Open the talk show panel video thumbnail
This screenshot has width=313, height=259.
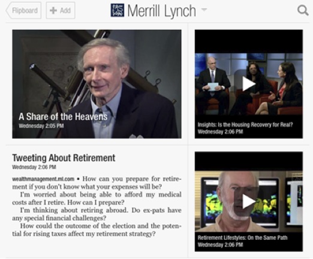[x=249, y=84]
